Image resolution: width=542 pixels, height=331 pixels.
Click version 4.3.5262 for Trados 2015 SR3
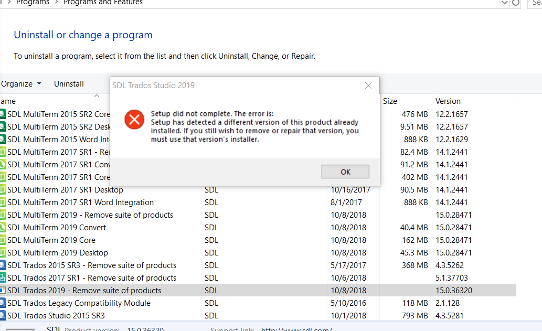[449, 265]
